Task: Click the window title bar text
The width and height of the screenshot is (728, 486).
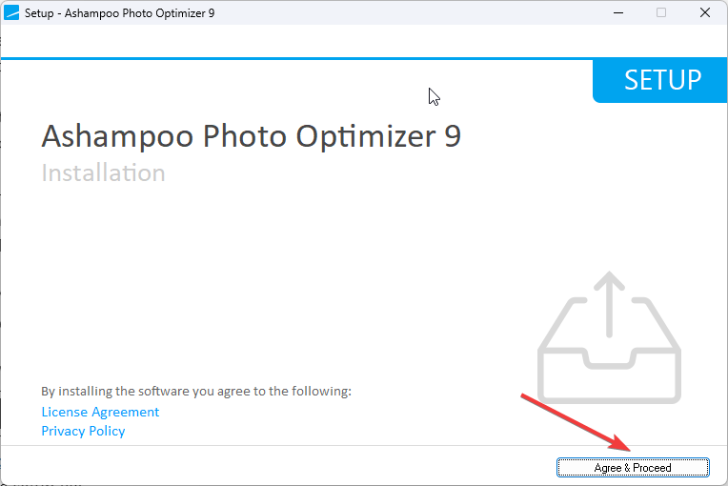Action: (119, 13)
